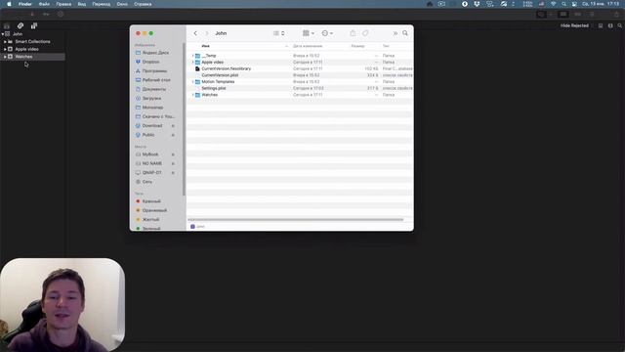Sort by the Имя column header

click(x=206, y=46)
